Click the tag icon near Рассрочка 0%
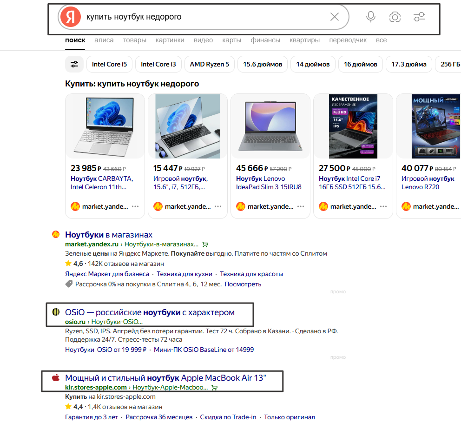 coord(69,284)
